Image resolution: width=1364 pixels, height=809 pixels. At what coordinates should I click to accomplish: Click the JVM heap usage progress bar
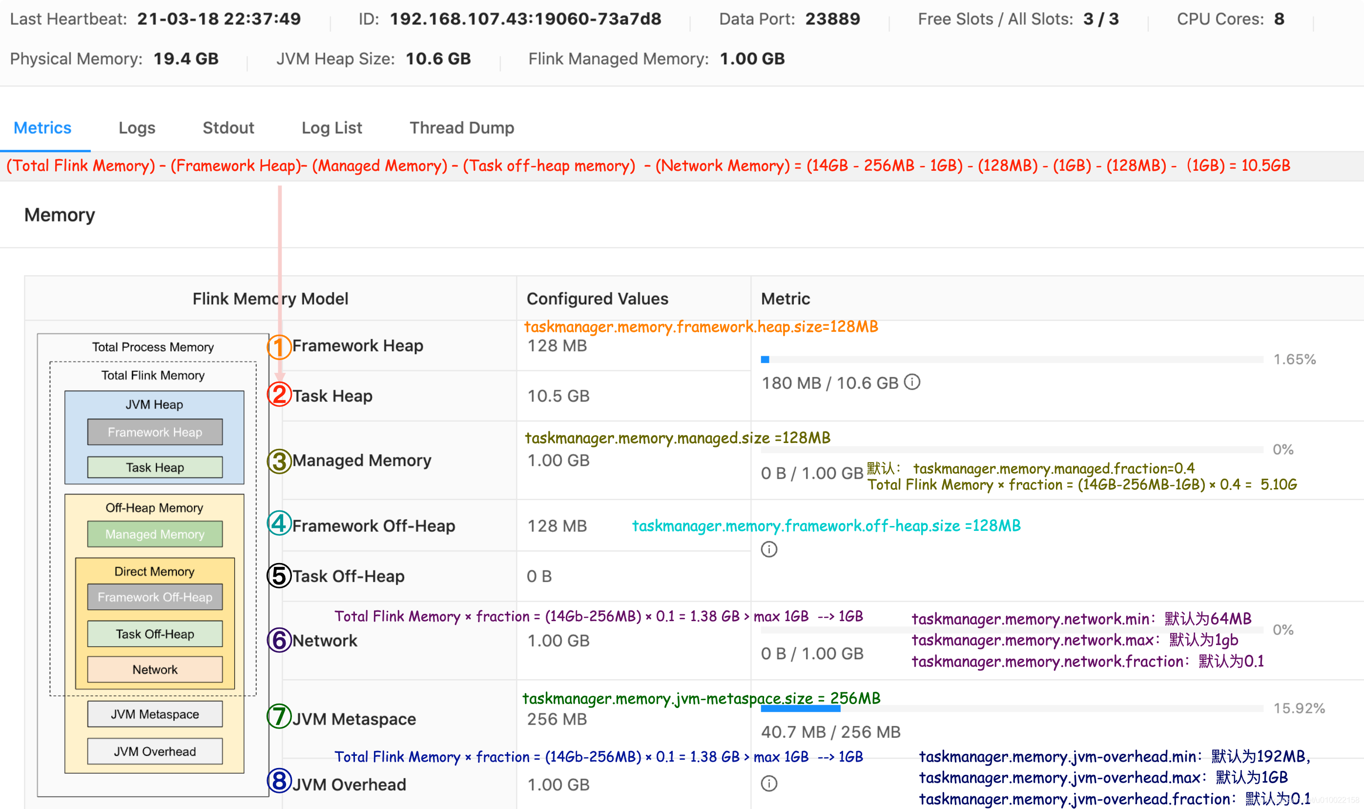[1012, 359]
